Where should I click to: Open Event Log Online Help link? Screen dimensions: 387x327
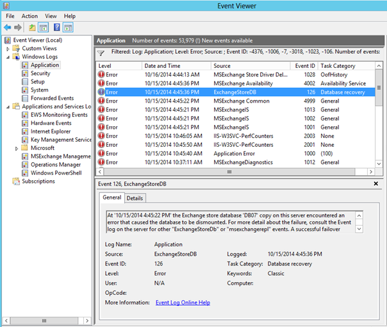click(x=183, y=303)
